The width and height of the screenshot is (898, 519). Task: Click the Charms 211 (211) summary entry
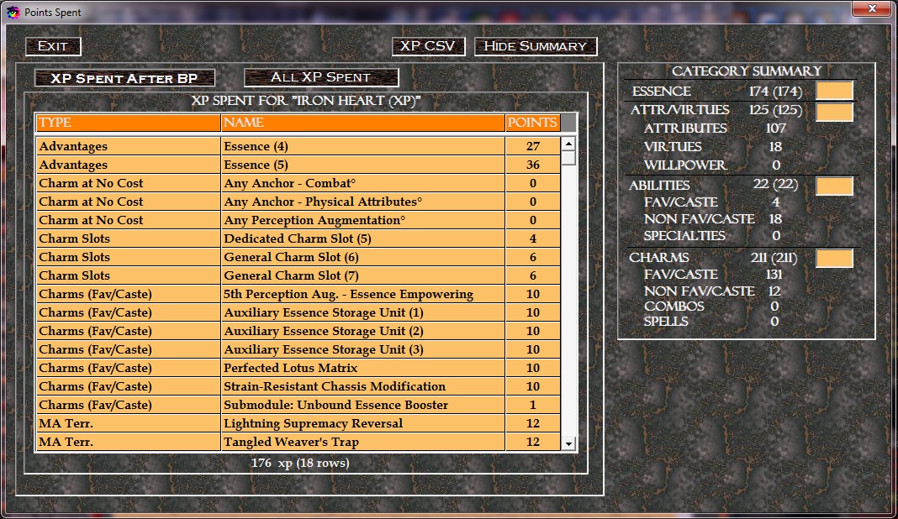(x=713, y=258)
